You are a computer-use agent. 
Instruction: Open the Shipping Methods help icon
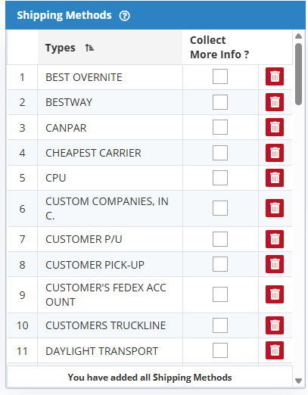[x=124, y=16]
